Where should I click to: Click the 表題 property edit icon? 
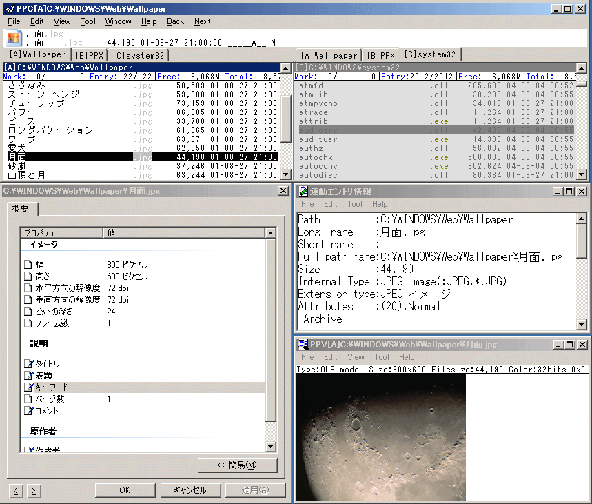pyautogui.click(x=29, y=375)
